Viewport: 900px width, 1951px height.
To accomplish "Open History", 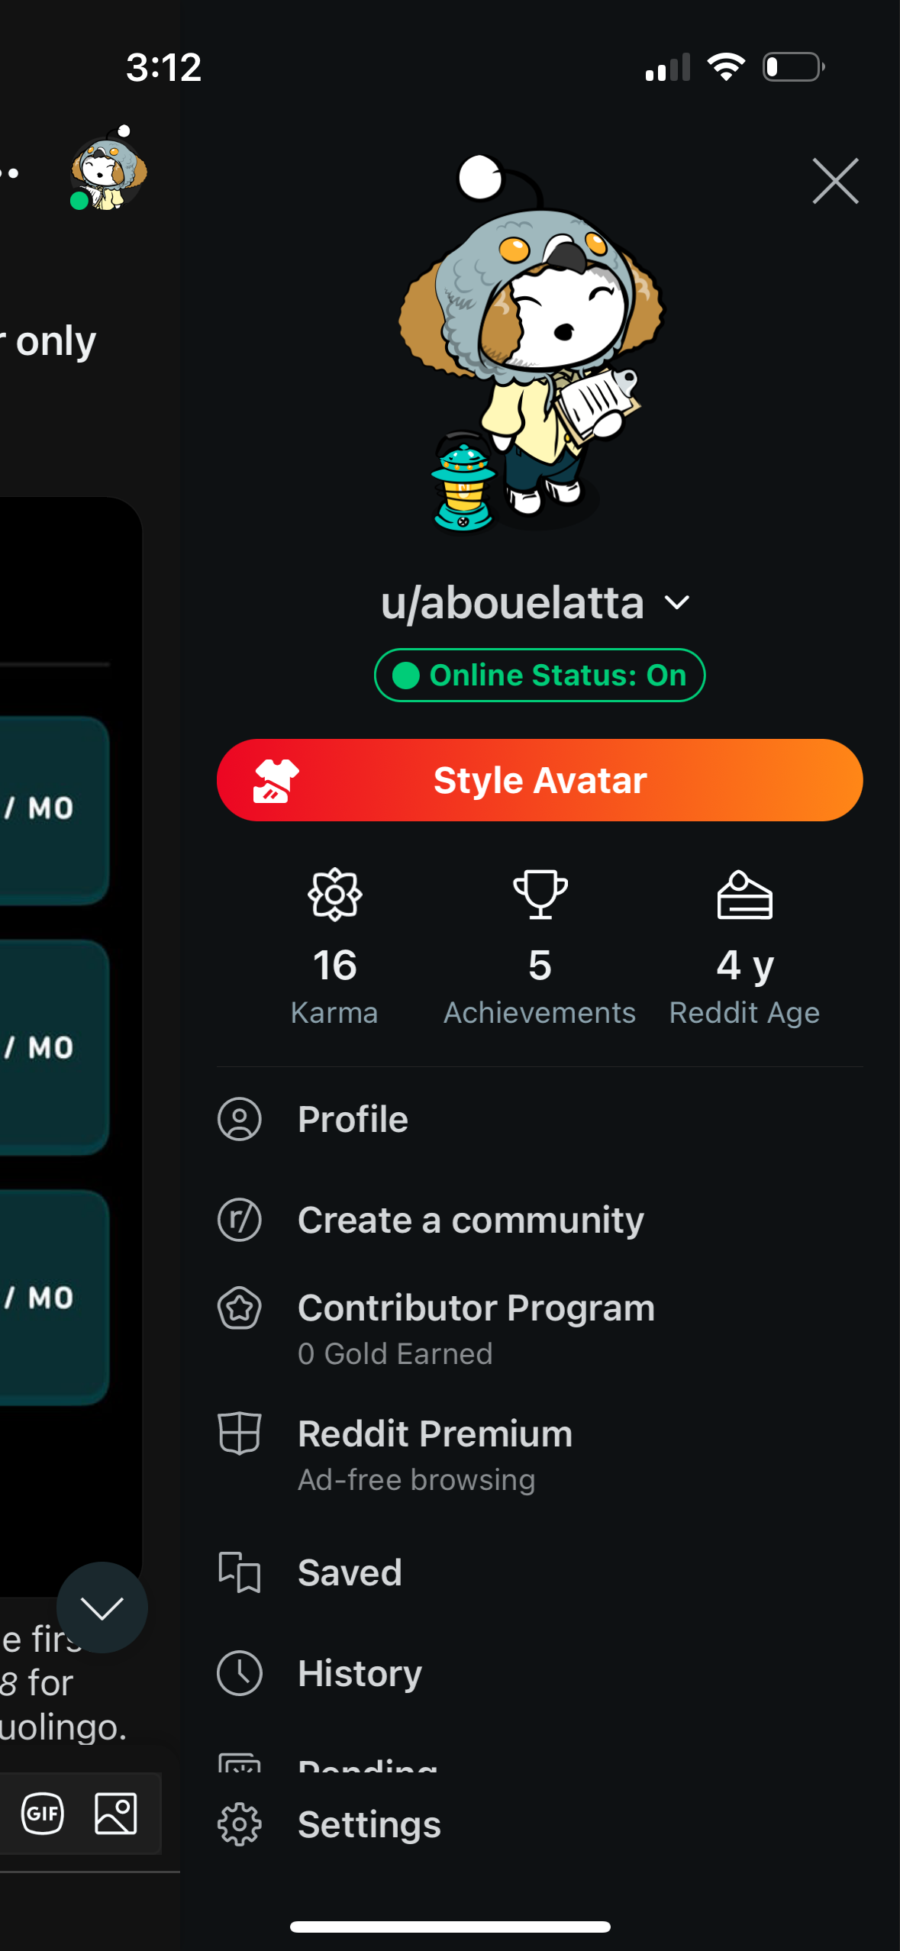I will [x=540, y=1673].
